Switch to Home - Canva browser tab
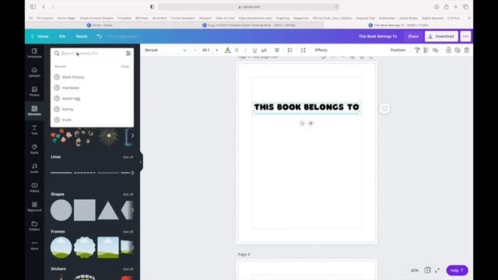Viewport: 498px width, 280px height. [100, 25]
